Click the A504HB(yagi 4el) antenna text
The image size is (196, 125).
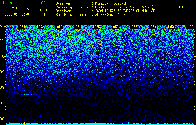[110, 15]
